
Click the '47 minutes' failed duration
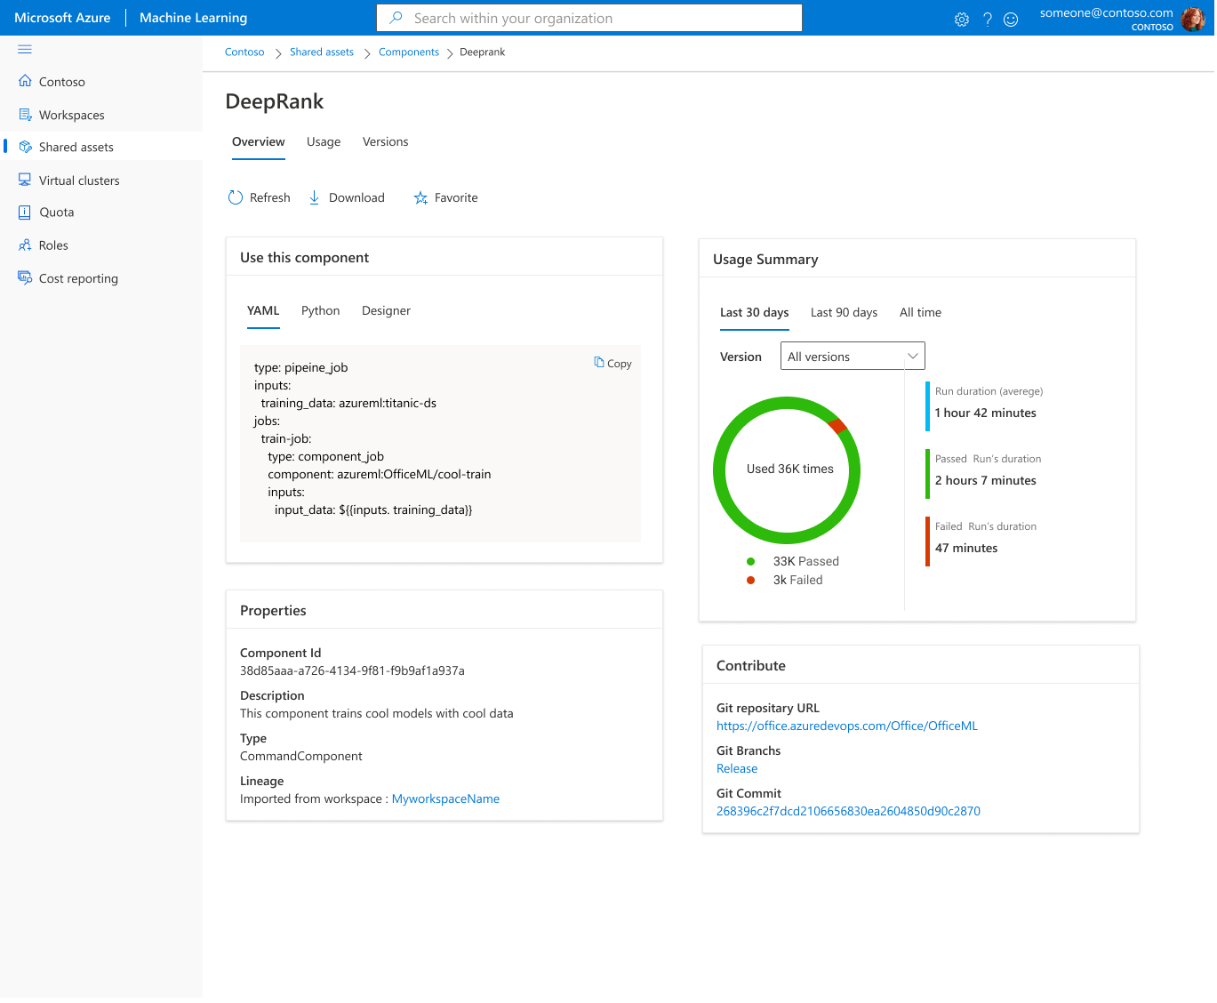click(966, 548)
